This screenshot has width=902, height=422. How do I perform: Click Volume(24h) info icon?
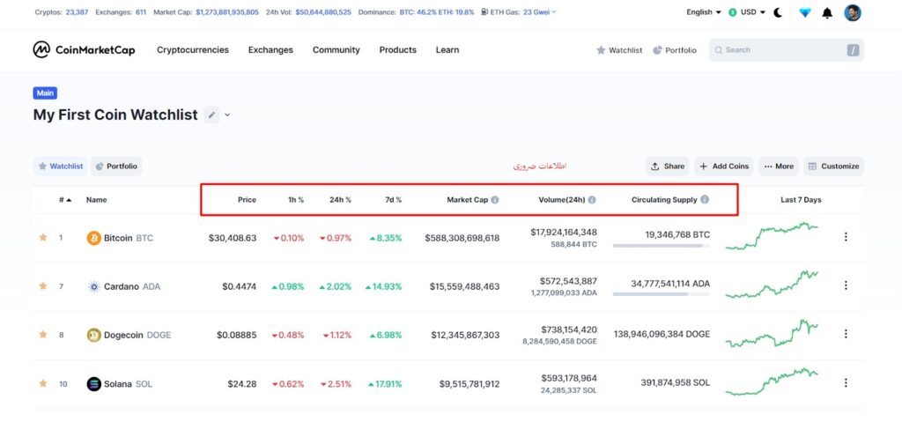[x=592, y=200]
